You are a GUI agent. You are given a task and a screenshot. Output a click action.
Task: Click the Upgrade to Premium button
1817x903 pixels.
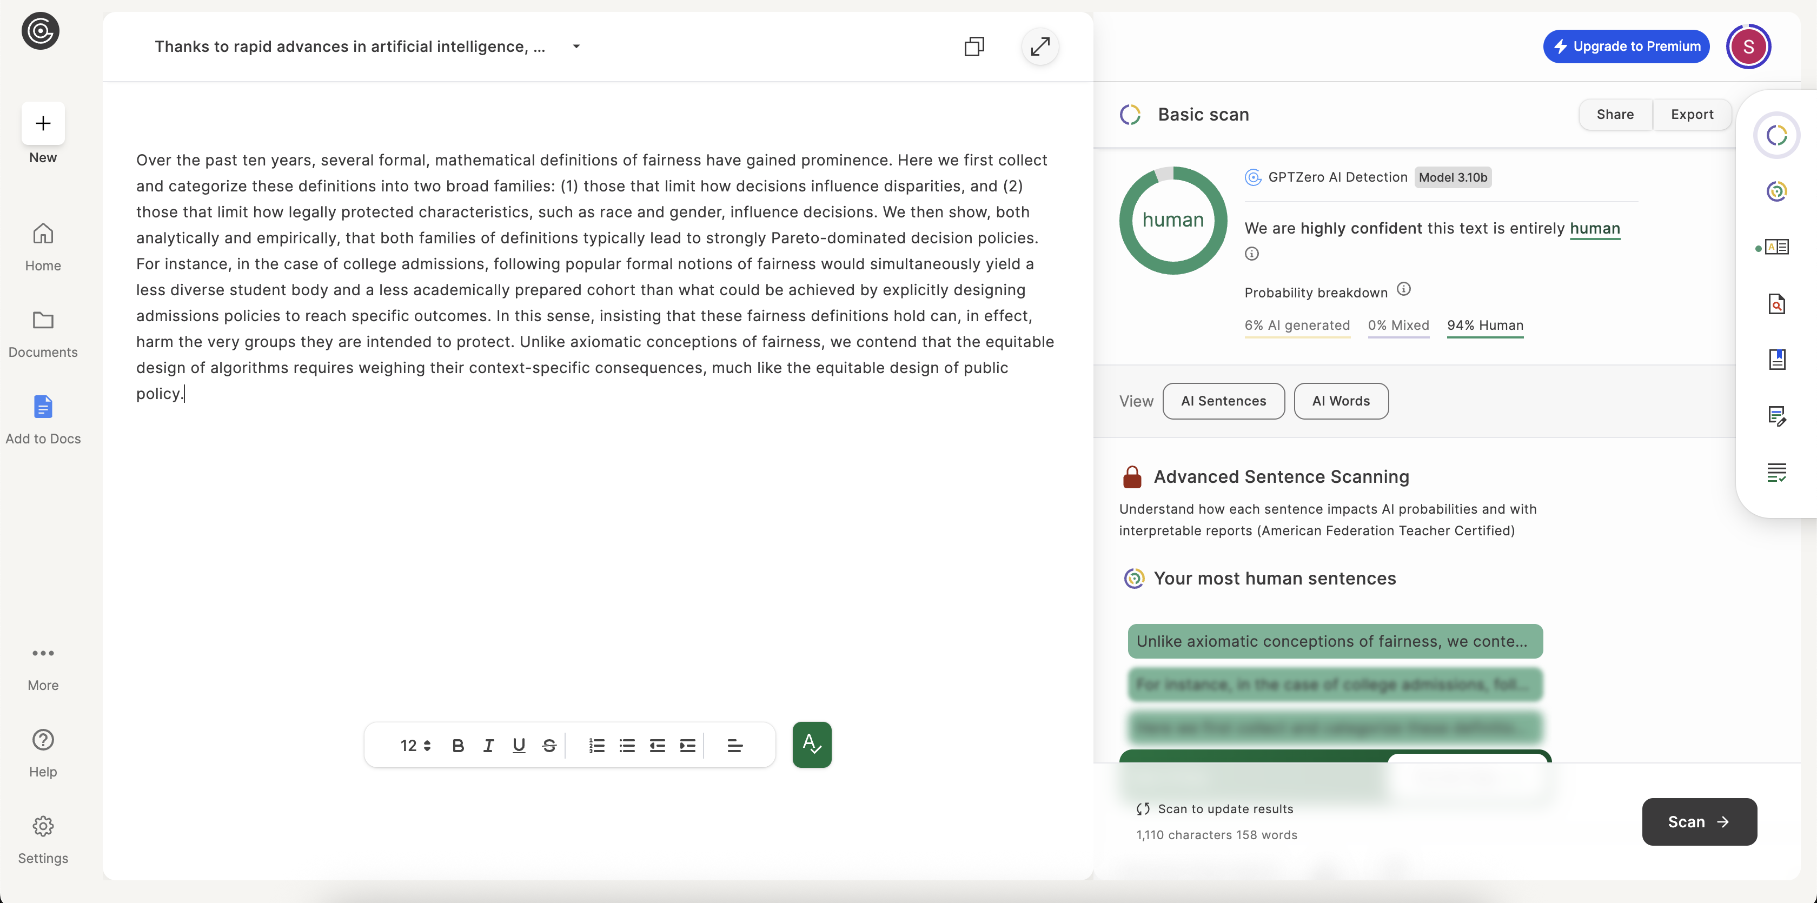click(x=1625, y=46)
